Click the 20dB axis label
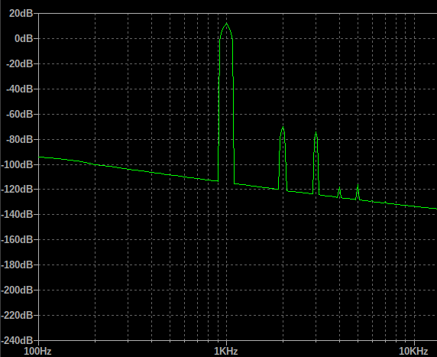The height and width of the screenshot is (357, 437). (x=21, y=13)
